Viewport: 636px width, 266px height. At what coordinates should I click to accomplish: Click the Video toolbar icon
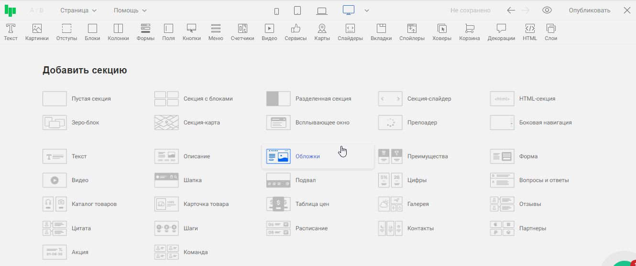pos(269,32)
